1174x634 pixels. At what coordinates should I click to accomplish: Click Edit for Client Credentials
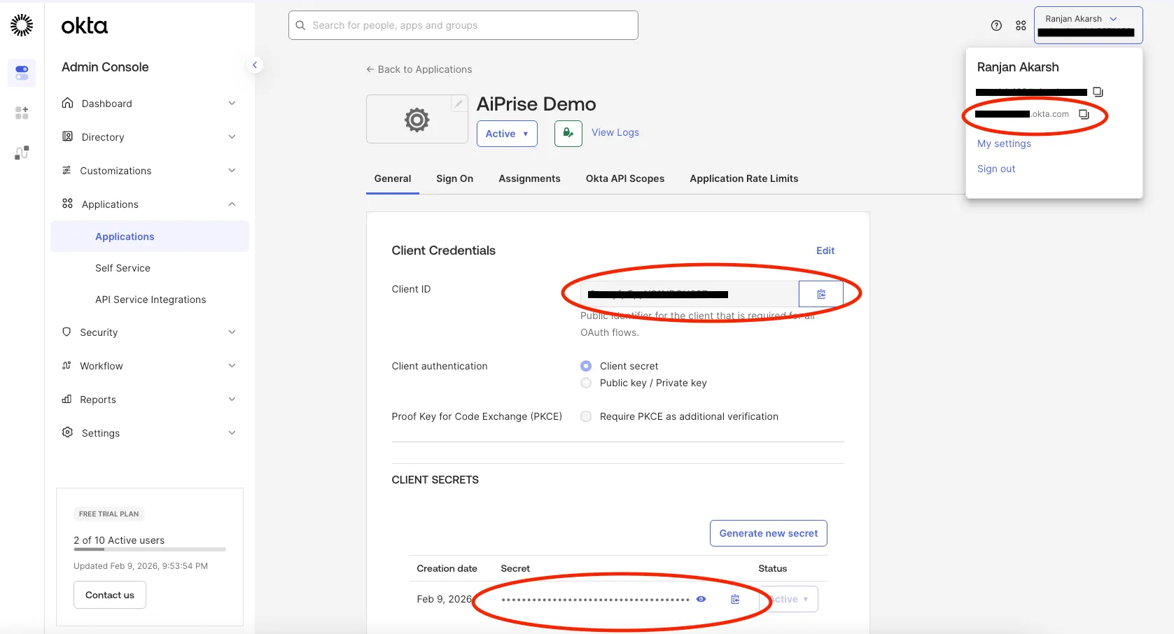(825, 251)
